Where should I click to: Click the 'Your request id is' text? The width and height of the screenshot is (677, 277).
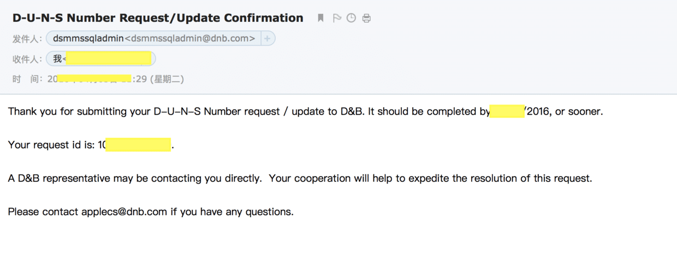[51, 145]
